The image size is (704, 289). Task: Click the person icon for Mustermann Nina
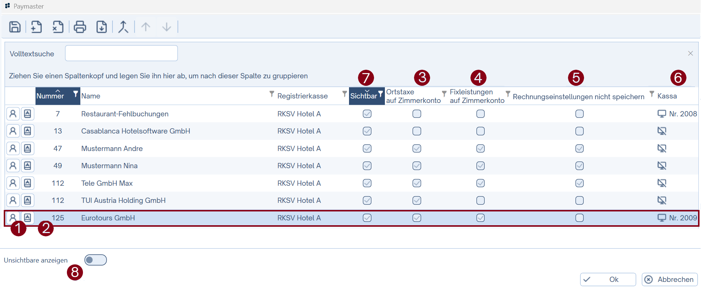13,166
